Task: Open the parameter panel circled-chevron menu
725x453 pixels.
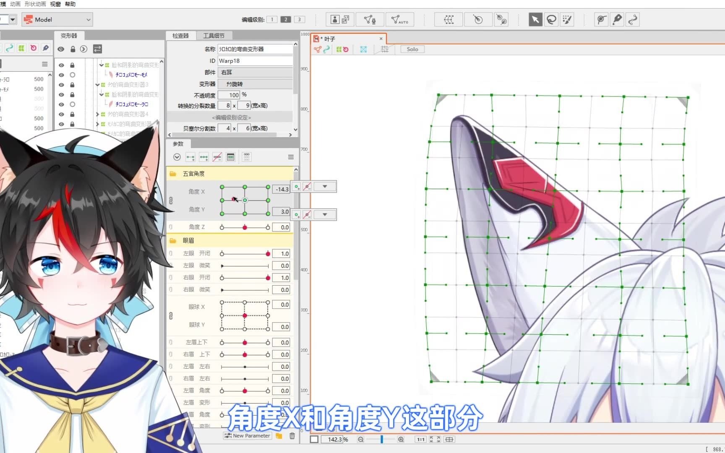Action: 177,157
